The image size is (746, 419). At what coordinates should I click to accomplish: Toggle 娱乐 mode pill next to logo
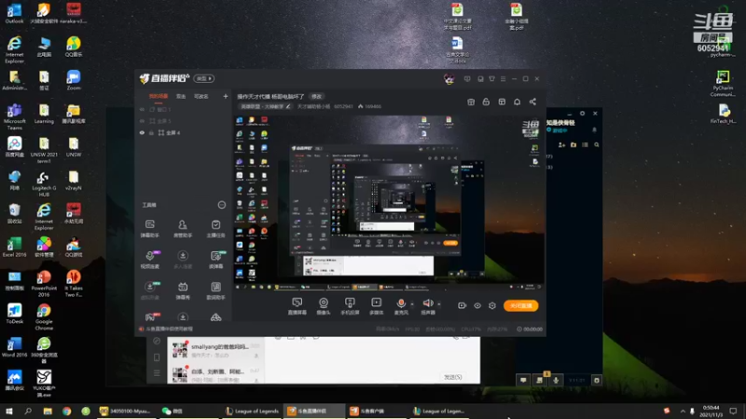click(x=204, y=78)
